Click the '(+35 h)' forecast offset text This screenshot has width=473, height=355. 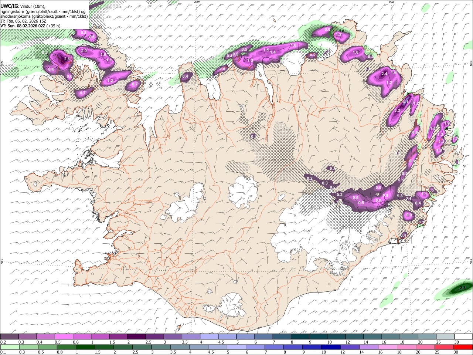[54, 26]
